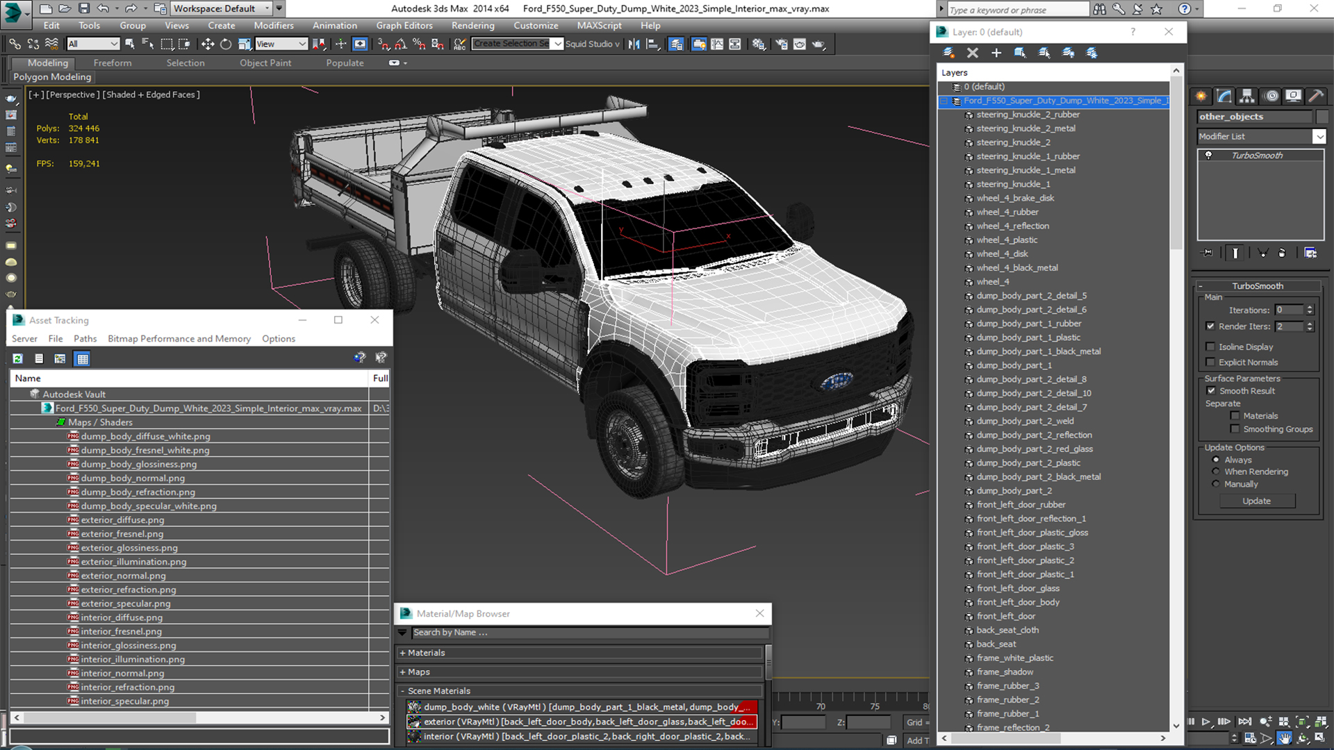
Task: Click the Unlink Selection tool
Action: pyautogui.click(x=33, y=44)
